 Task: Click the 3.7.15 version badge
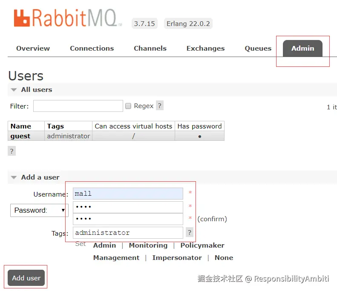pyautogui.click(x=144, y=23)
